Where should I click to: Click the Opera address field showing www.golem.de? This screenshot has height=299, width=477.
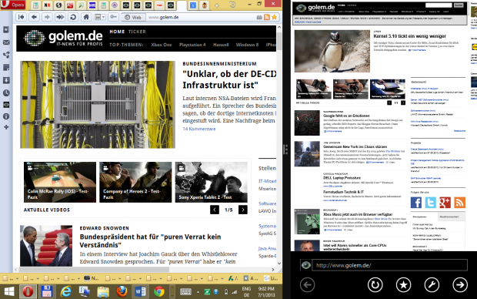(x=201, y=18)
